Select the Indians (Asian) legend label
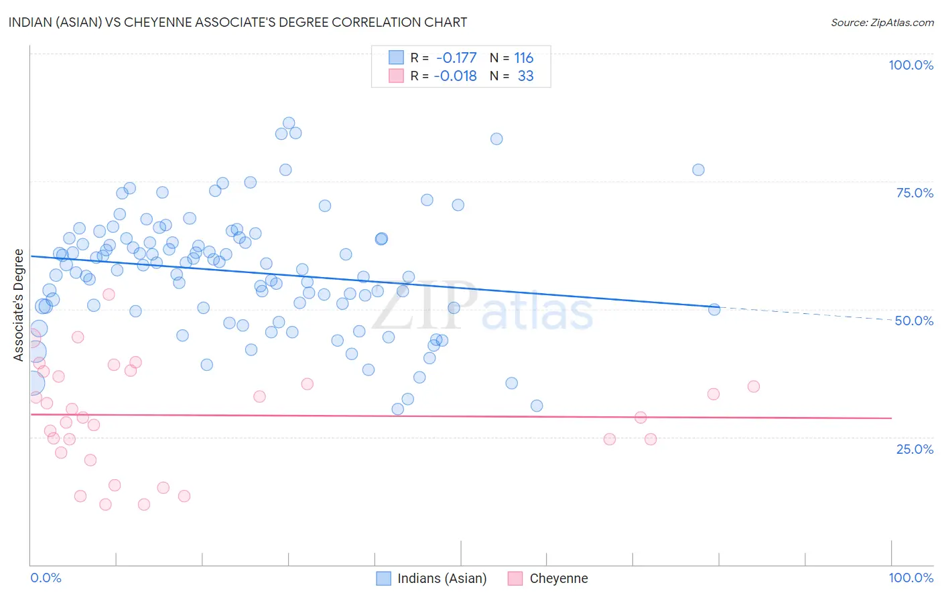The image size is (942, 597). [442, 578]
